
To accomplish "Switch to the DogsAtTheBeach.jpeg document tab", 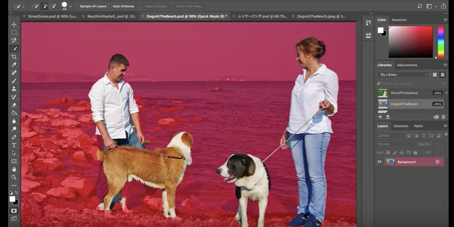I will 321,17.
